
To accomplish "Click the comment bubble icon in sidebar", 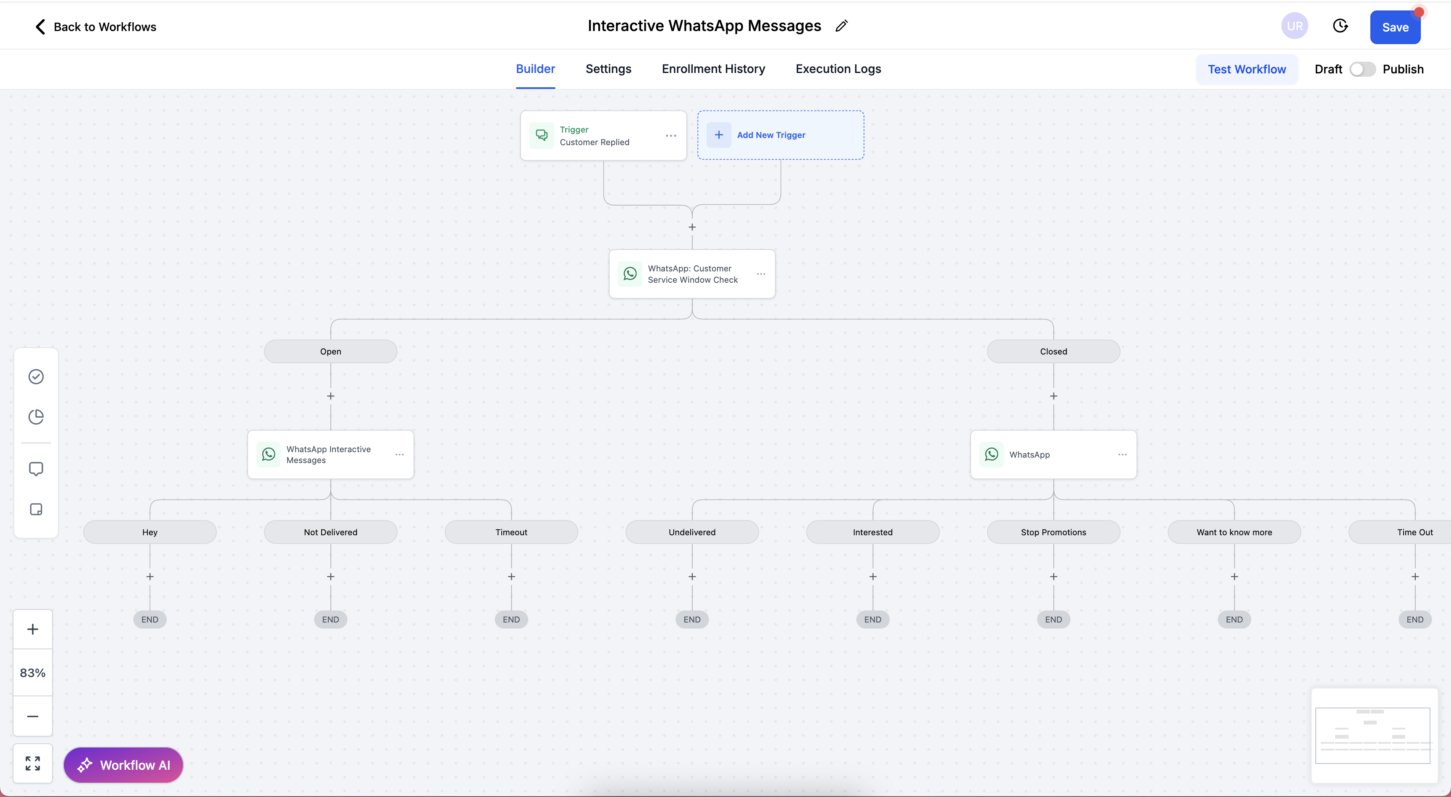I will (x=36, y=469).
